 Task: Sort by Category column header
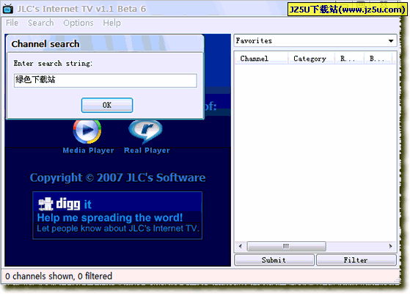(x=311, y=59)
